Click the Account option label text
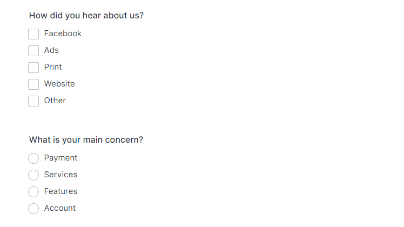 [x=60, y=208]
